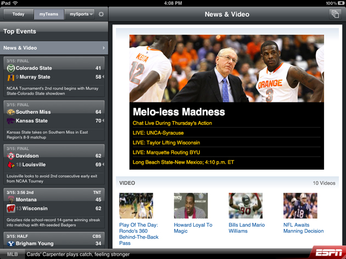View all 10 Videos
The width and height of the screenshot is (346, 259).
click(324, 183)
